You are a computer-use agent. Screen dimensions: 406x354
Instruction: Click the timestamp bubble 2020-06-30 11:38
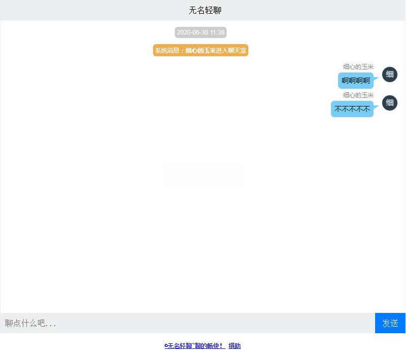pos(200,32)
